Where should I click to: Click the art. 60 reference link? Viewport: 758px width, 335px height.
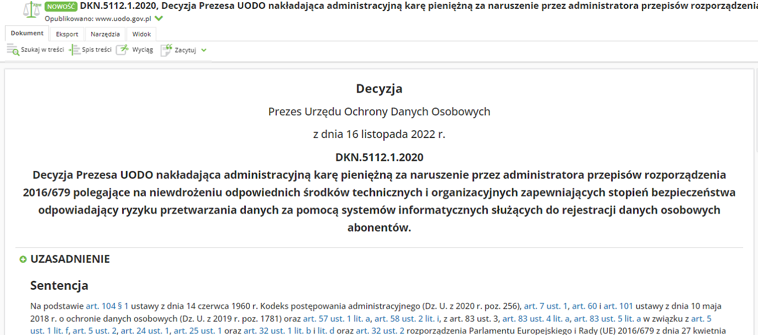point(585,306)
